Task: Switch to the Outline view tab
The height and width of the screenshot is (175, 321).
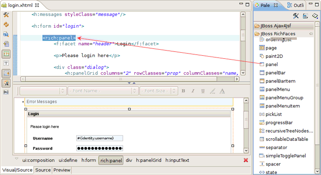Action: [x=295, y=5]
